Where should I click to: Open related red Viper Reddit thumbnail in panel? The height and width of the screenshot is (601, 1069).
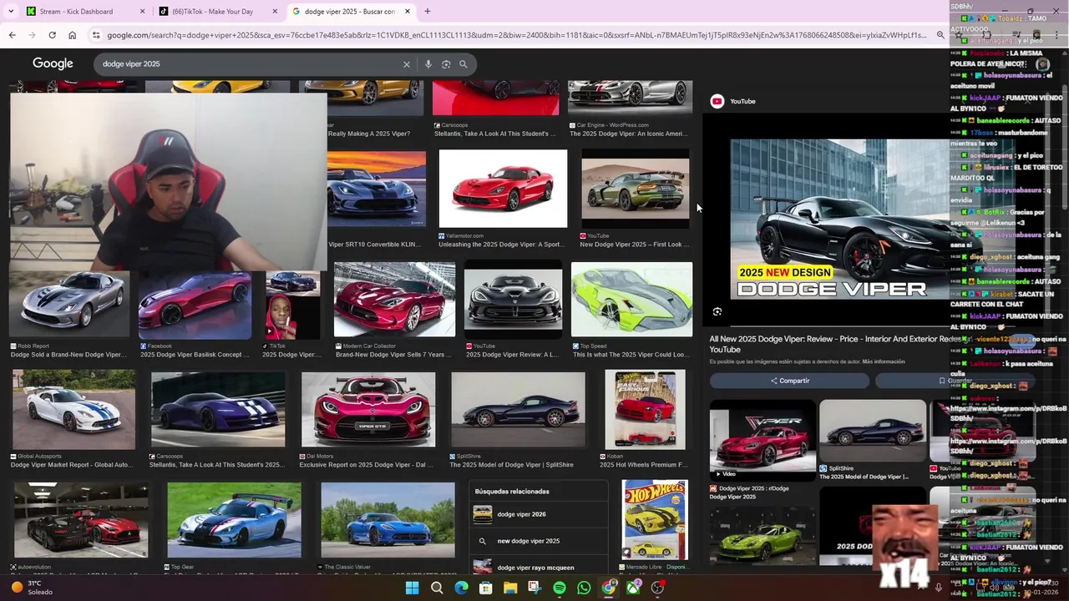tap(762, 439)
